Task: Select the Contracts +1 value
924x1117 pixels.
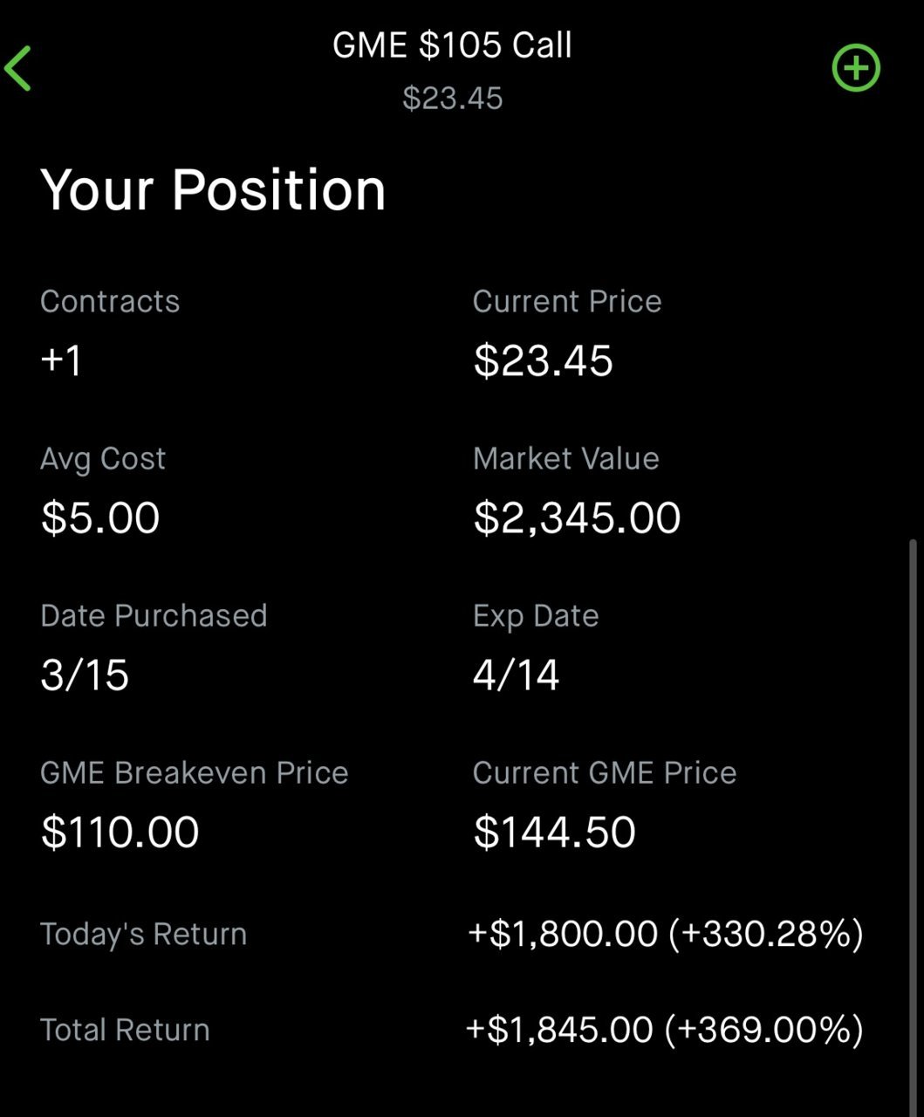Action: pyautogui.click(x=62, y=360)
